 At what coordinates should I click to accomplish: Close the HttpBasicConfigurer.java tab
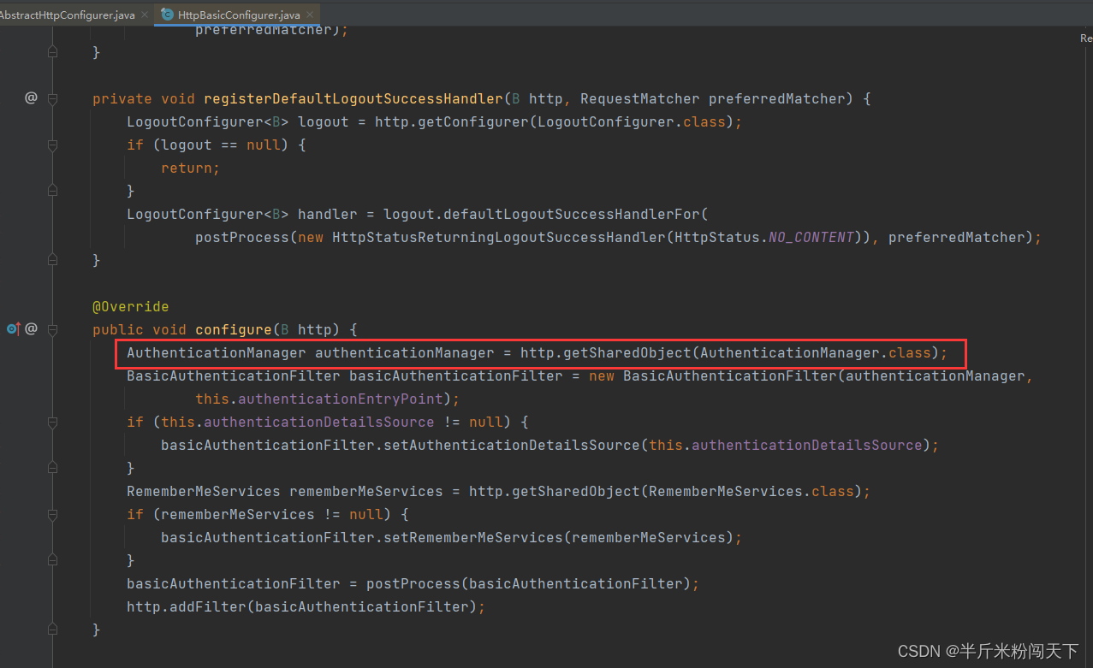tap(309, 14)
